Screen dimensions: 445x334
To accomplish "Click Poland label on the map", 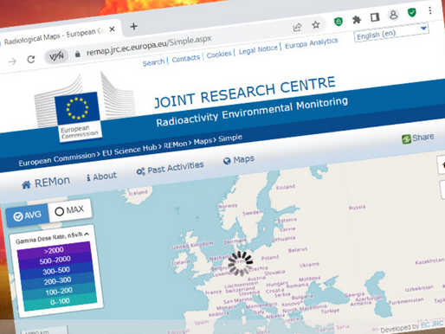I will pyautogui.click(x=270, y=257).
